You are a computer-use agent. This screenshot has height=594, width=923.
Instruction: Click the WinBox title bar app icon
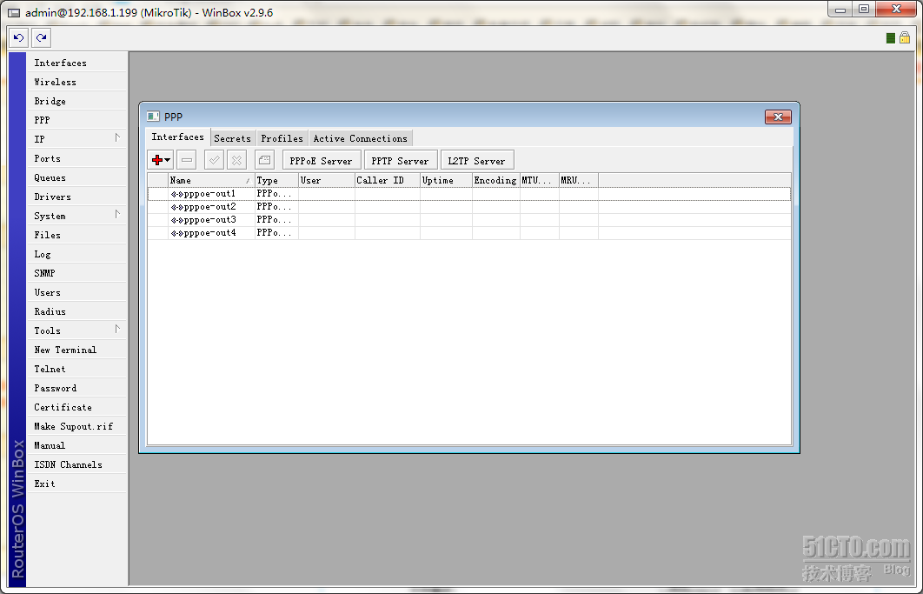[x=14, y=12]
